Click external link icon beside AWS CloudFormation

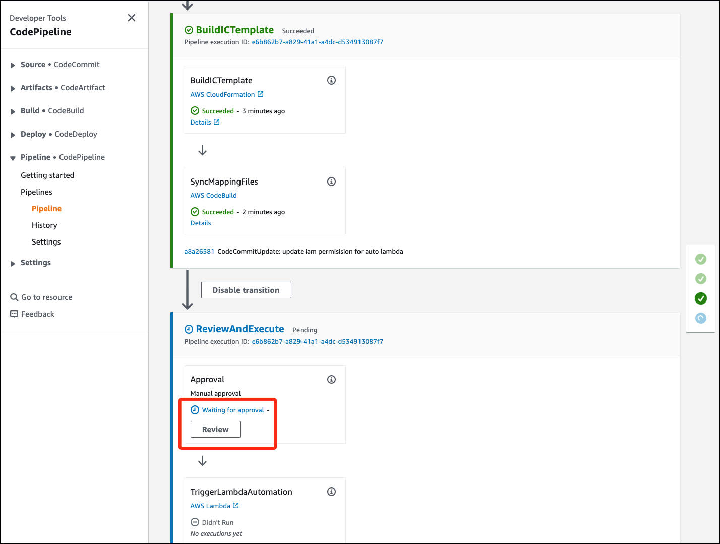click(261, 94)
